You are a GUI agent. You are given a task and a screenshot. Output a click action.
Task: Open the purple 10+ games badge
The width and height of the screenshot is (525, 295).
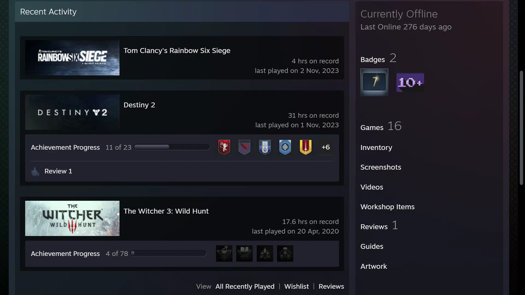(410, 82)
